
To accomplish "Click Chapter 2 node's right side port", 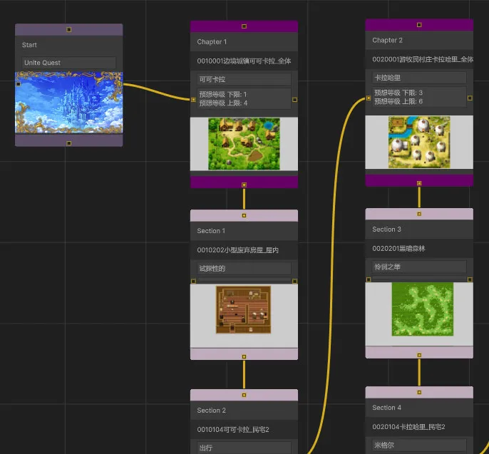I will pos(470,98).
